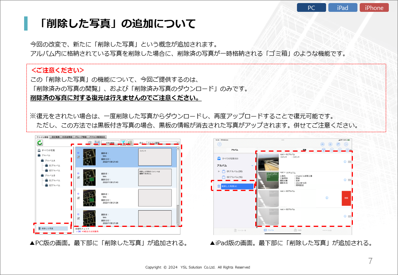Screen dimensions: 398x275
Task: Open the 表示 dropdown in PC toolbar
Action: (162, 142)
